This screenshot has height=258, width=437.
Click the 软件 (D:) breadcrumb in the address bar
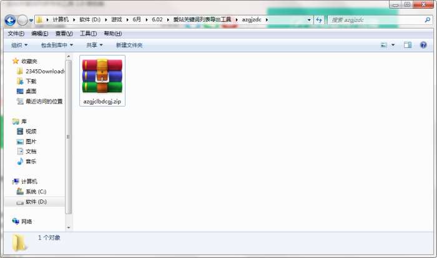(90, 19)
